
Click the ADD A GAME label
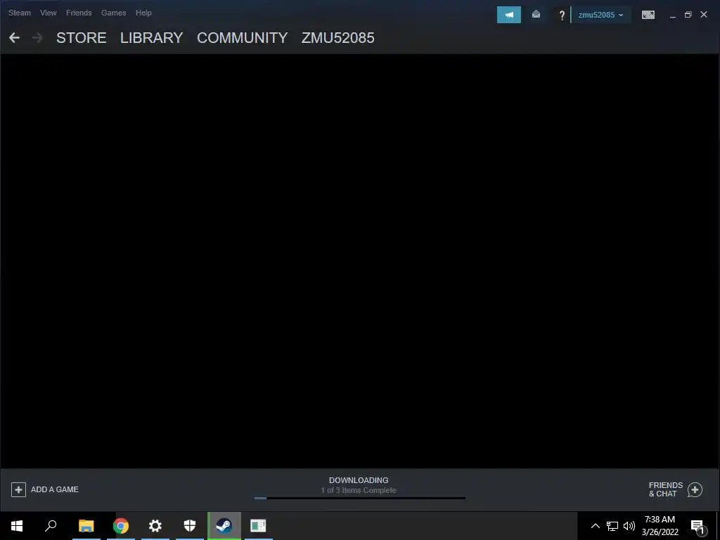[55, 489]
